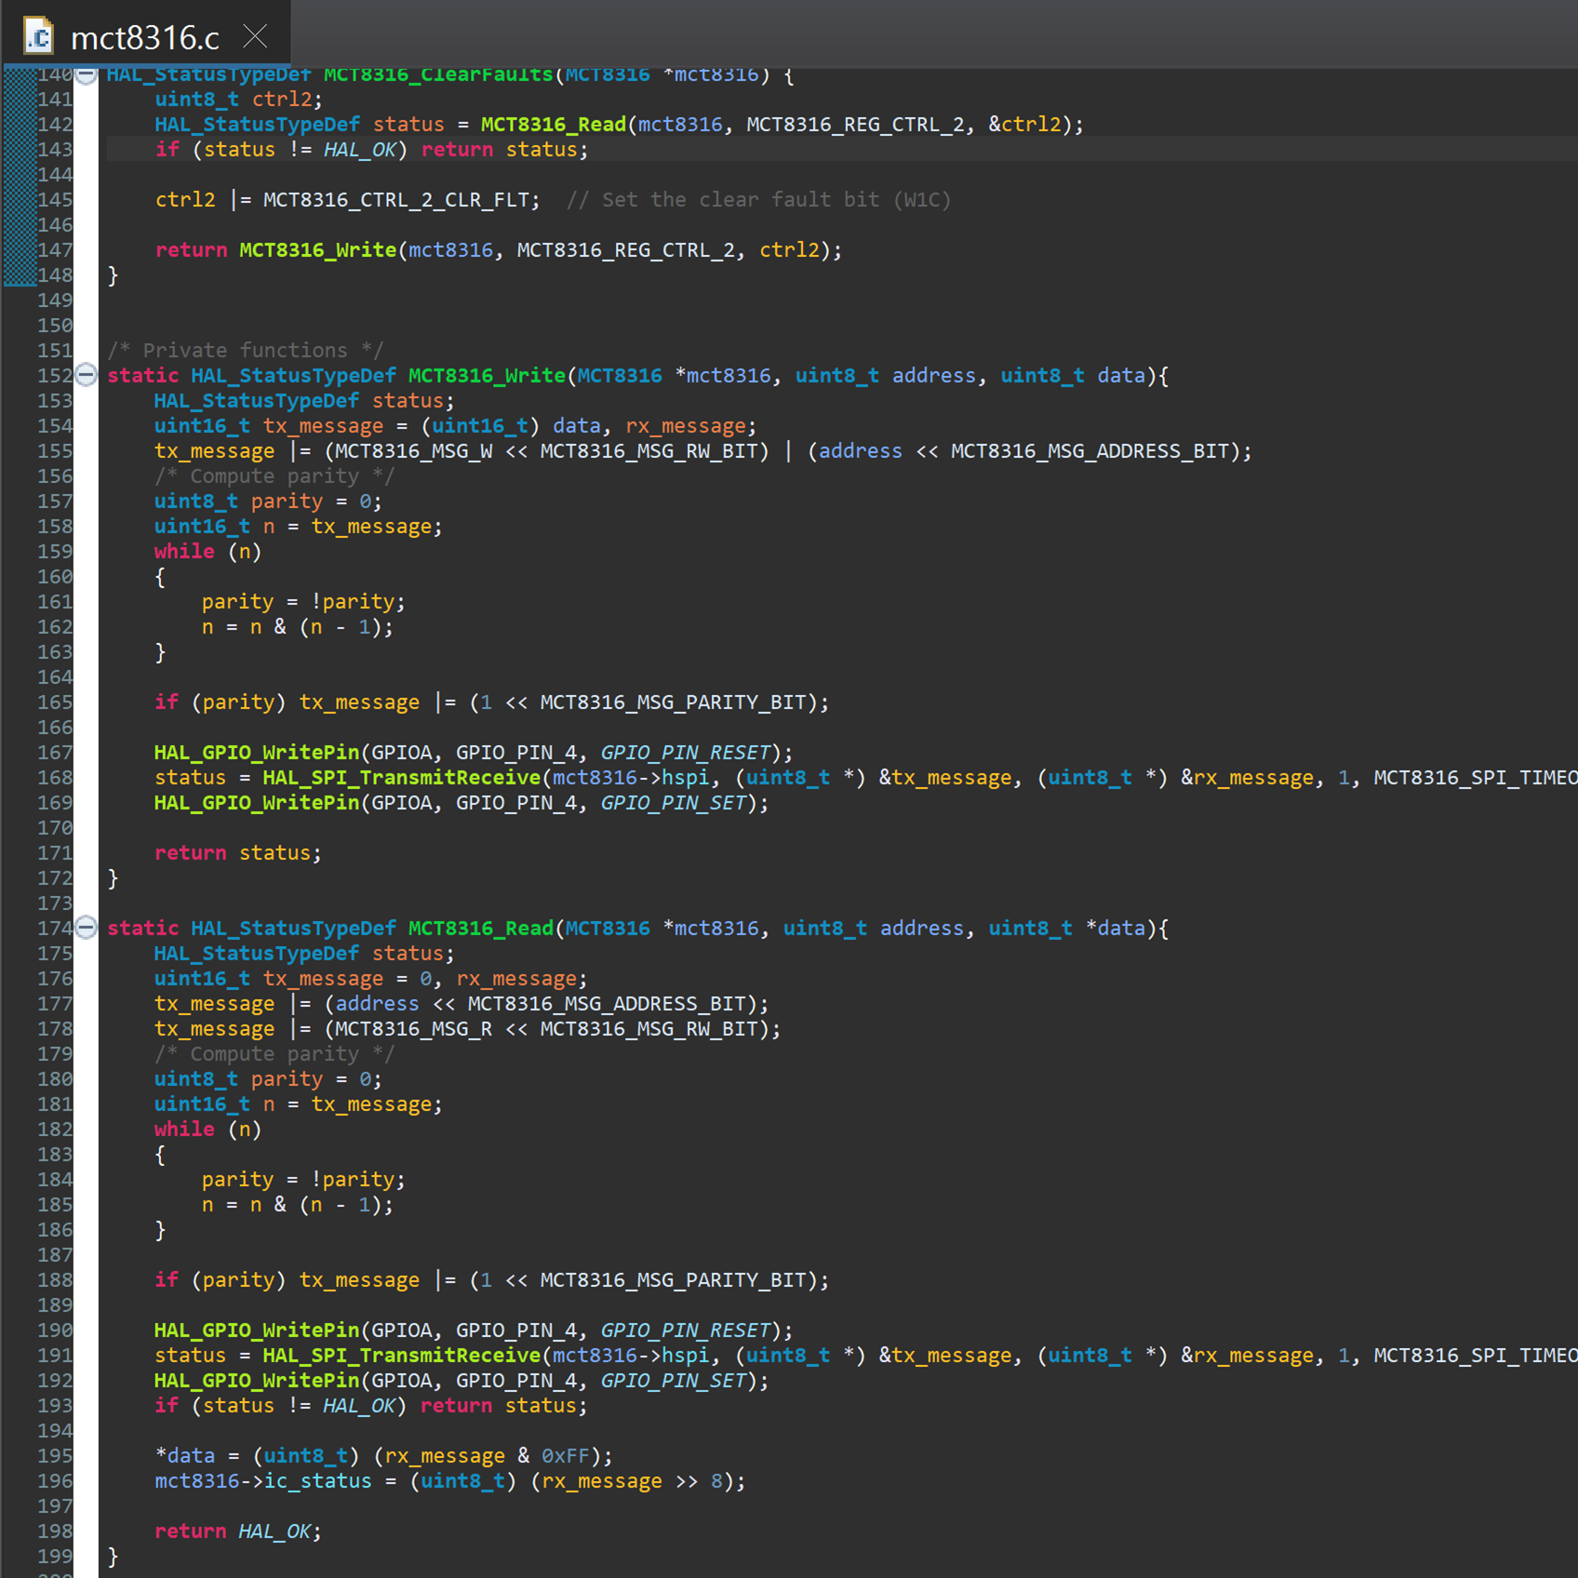Click MCT8316_MSG_PARITY_BIT on line 188

pos(673,1280)
